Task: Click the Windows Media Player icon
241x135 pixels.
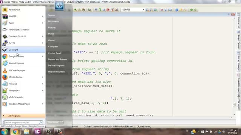Action: (x=5, y=104)
